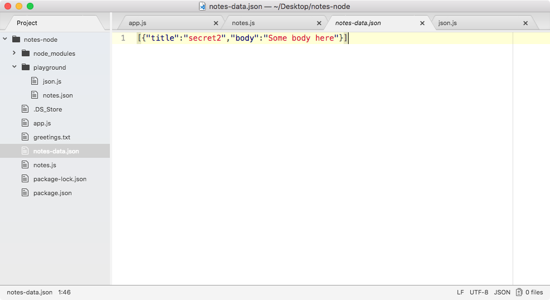Collapse the notes-node root folder chevron
The height and width of the screenshot is (300, 550).
tap(5, 39)
